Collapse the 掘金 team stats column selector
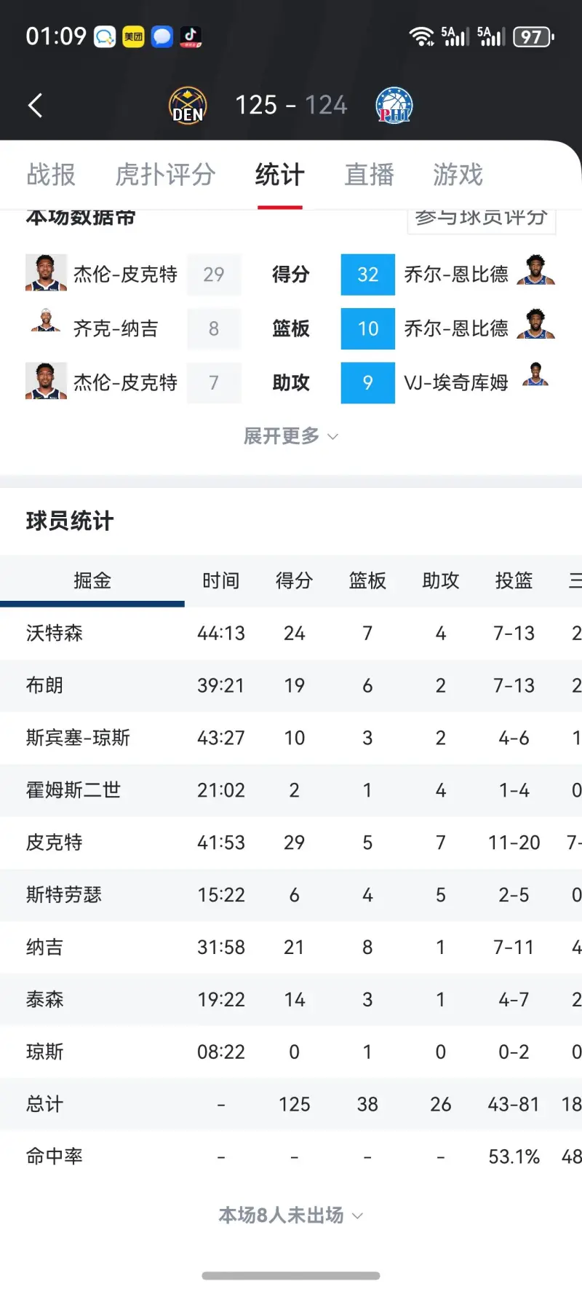Viewport: 582px width, 1289px height. [92, 580]
